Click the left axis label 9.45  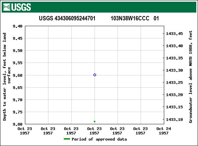coord(17,38)
